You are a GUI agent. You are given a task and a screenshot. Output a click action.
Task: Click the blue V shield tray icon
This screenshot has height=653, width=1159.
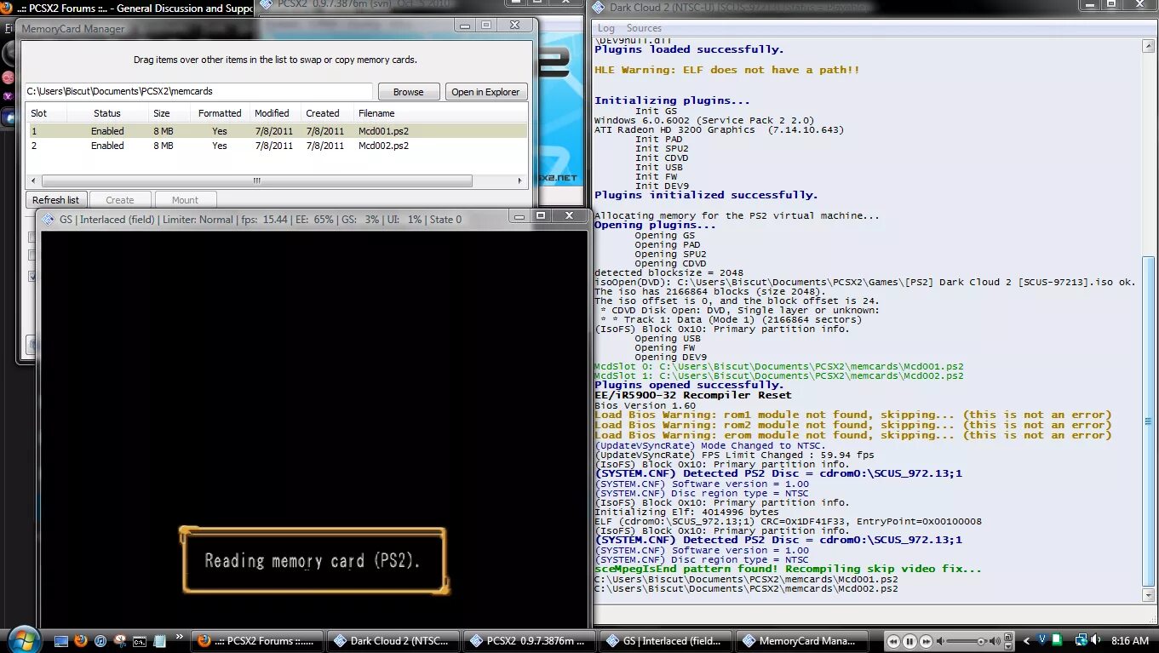(1043, 640)
